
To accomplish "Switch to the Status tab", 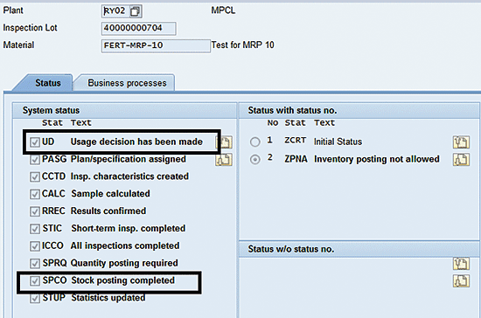I will pyautogui.click(x=48, y=83).
